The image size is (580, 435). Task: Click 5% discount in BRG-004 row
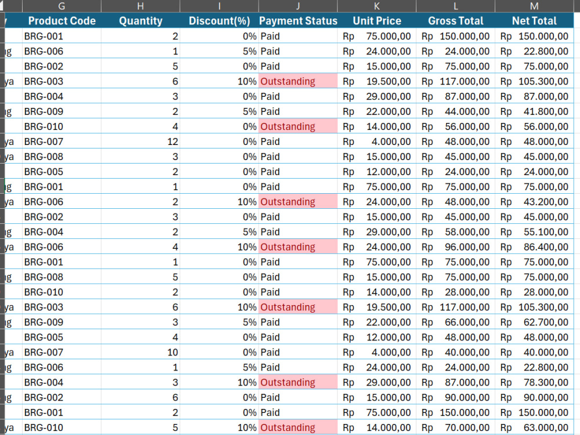pos(219,232)
